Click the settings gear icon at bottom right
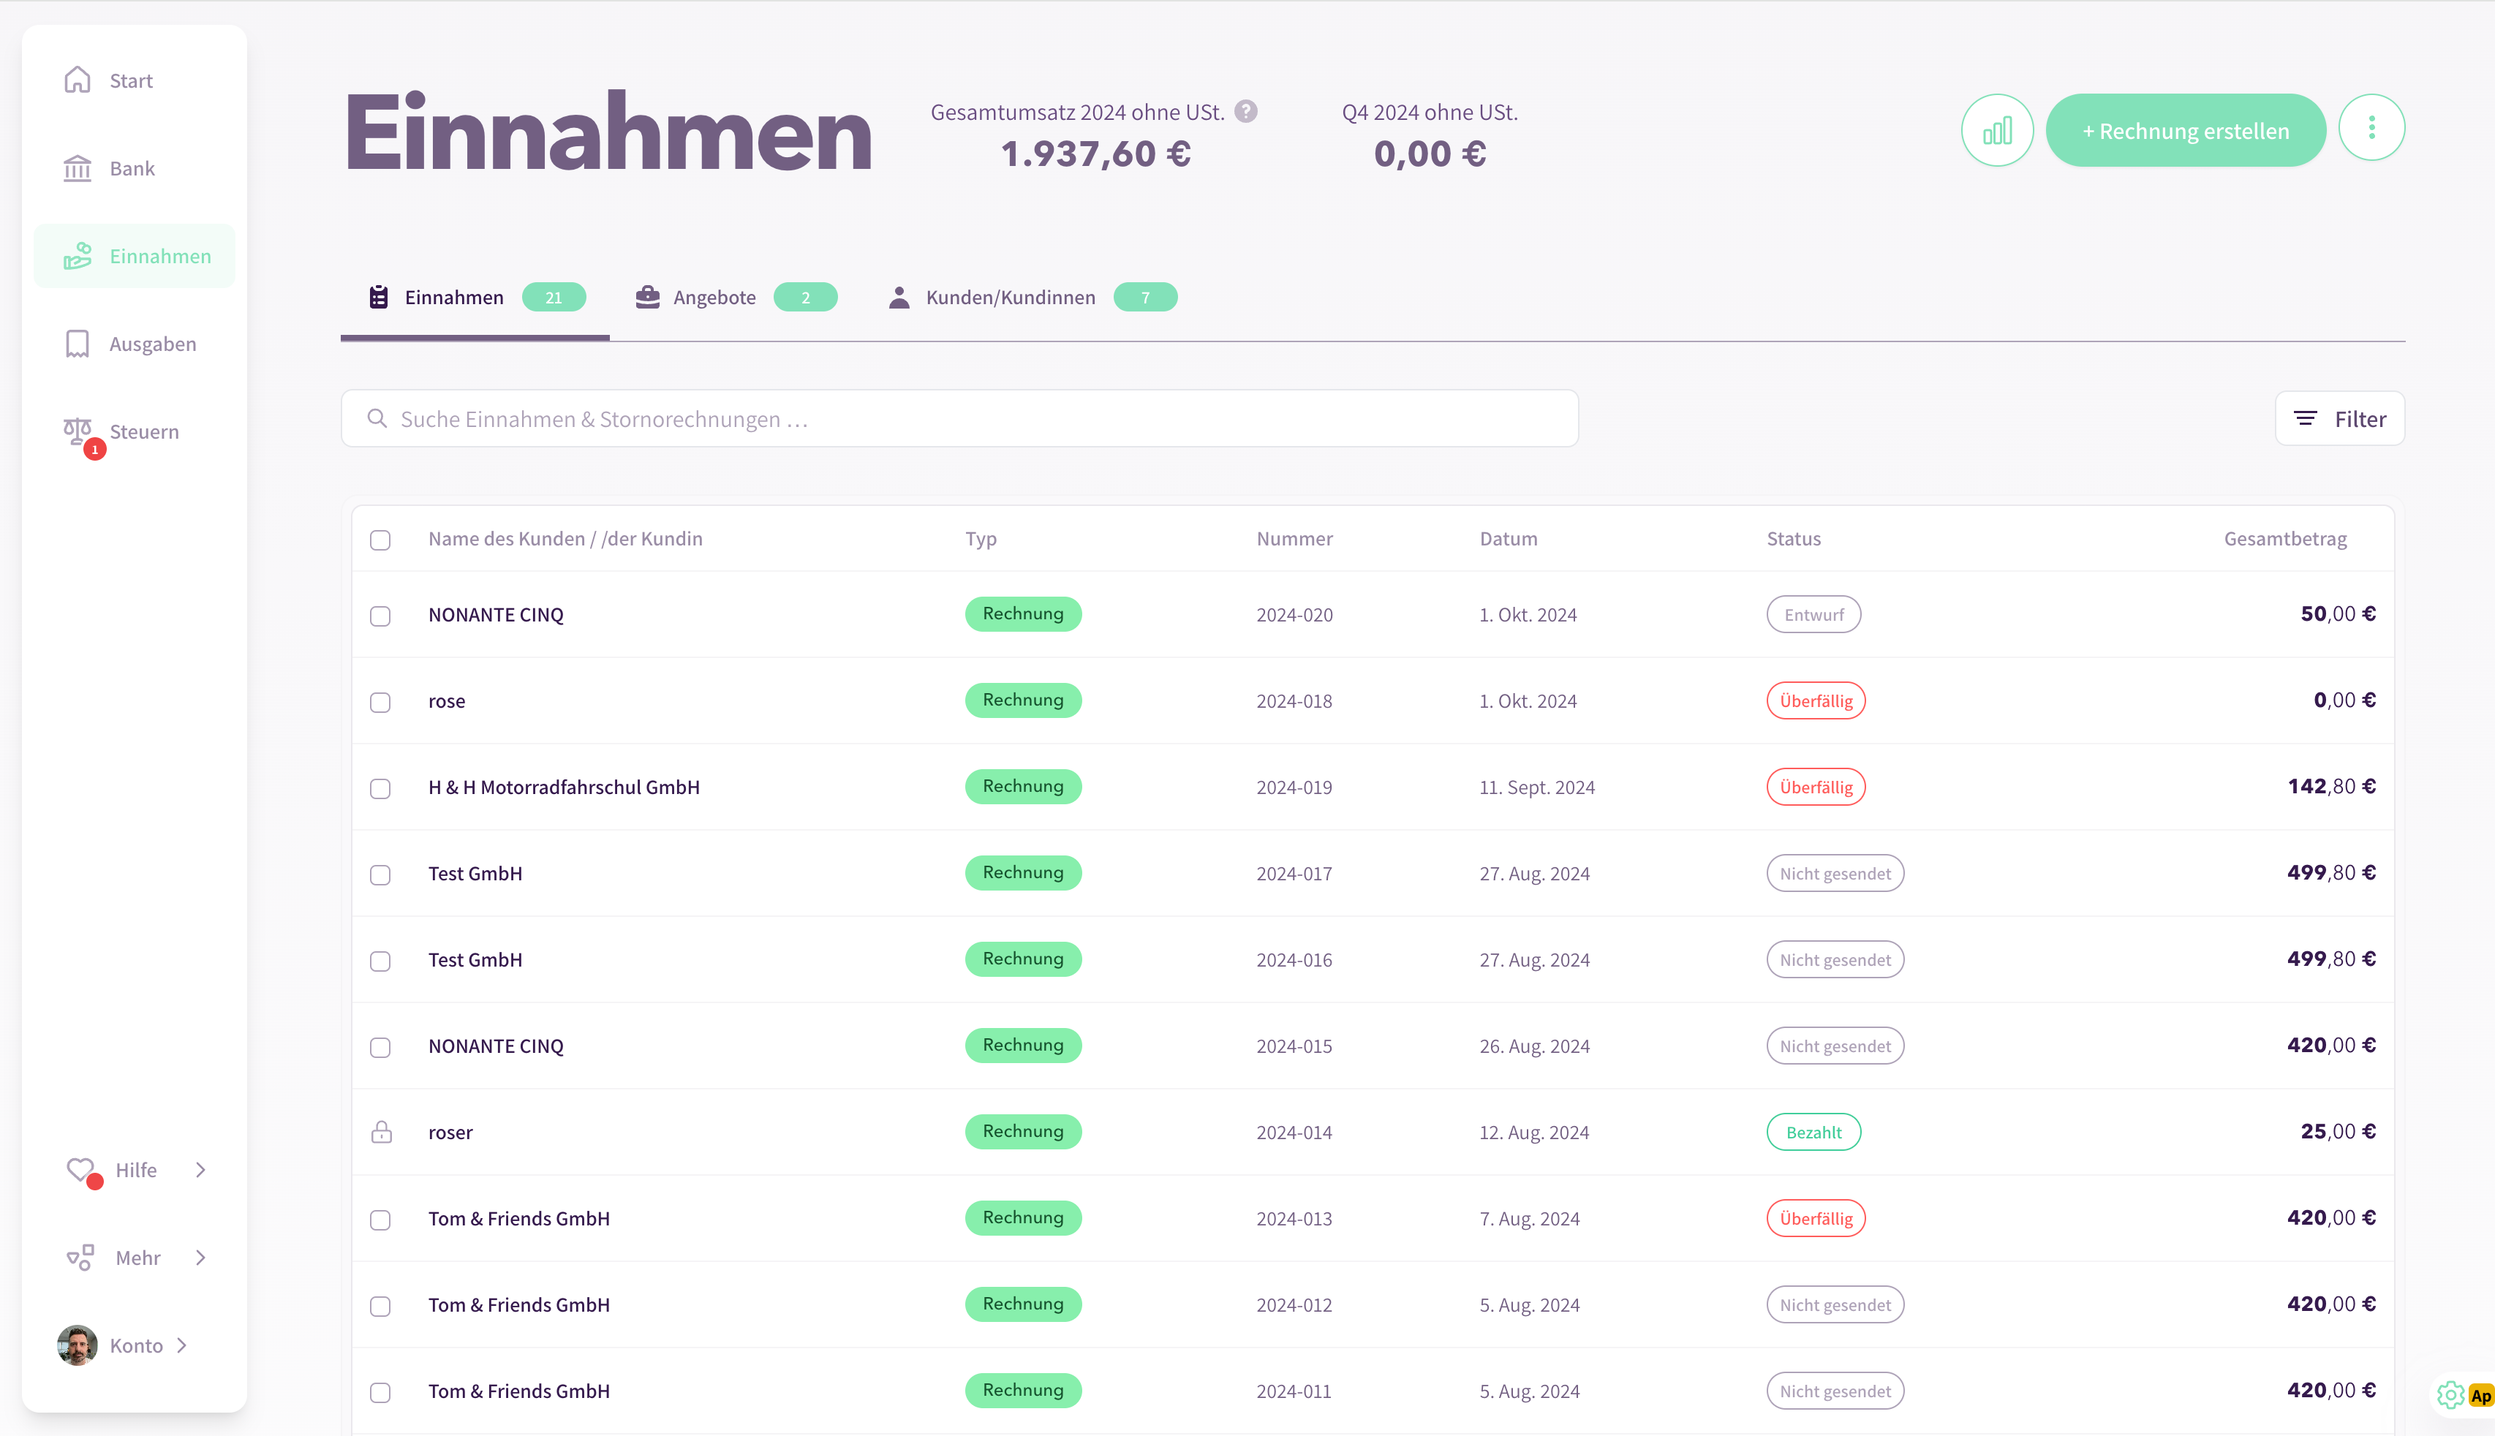 (x=2450, y=1394)
